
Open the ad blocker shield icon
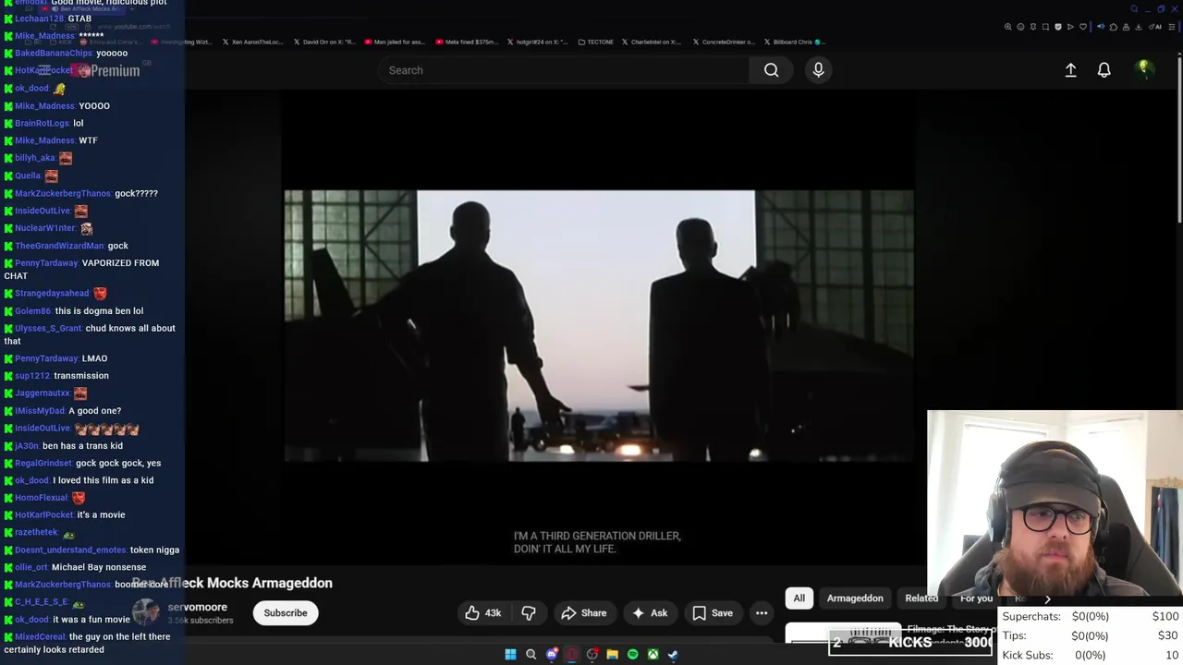coord(1058,27)
